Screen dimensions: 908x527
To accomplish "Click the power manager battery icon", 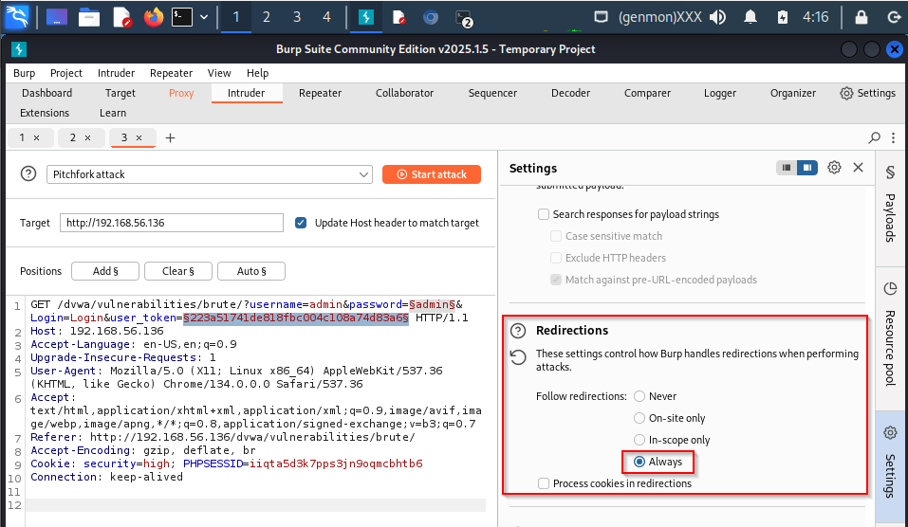I will [783, 17].
